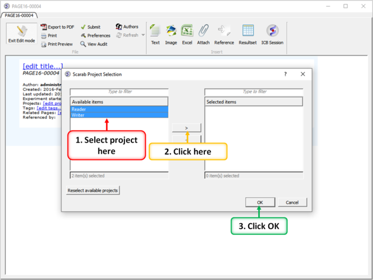Click Reselect available projects button
This screenshot has height=280, width=373.
[x=94, y=190]
